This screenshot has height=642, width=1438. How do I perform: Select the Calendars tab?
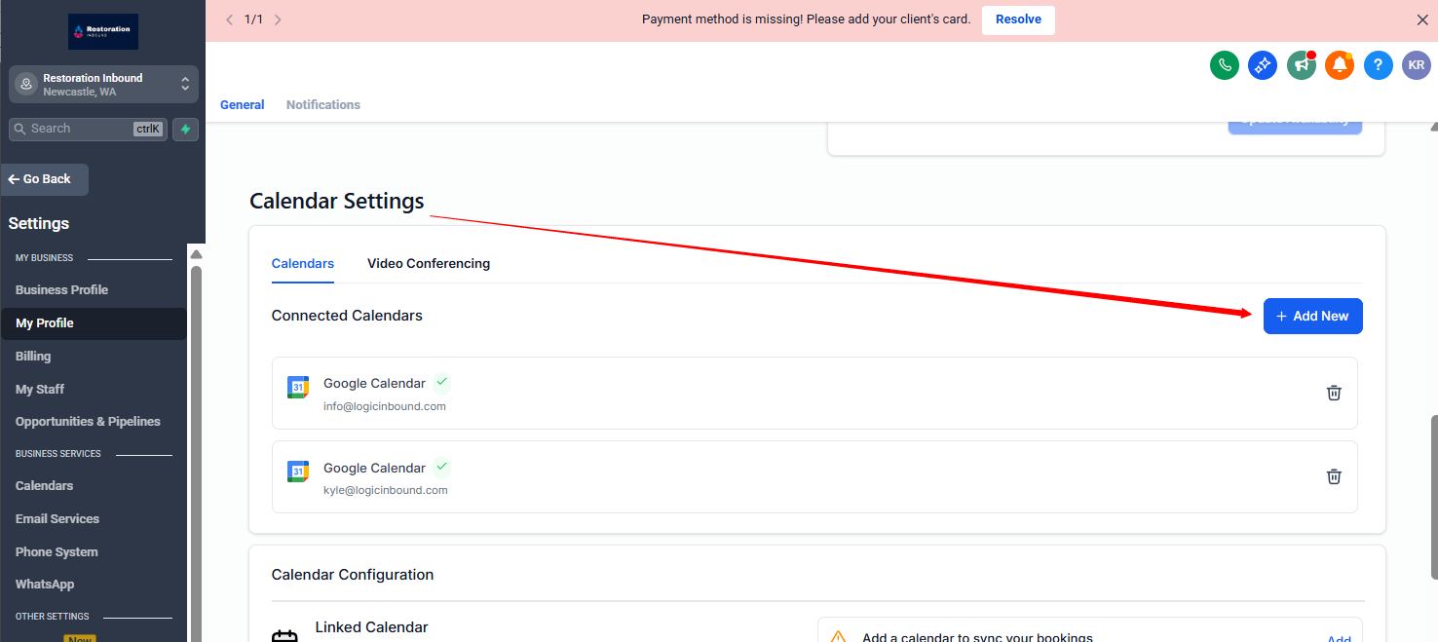pos(303,264)
